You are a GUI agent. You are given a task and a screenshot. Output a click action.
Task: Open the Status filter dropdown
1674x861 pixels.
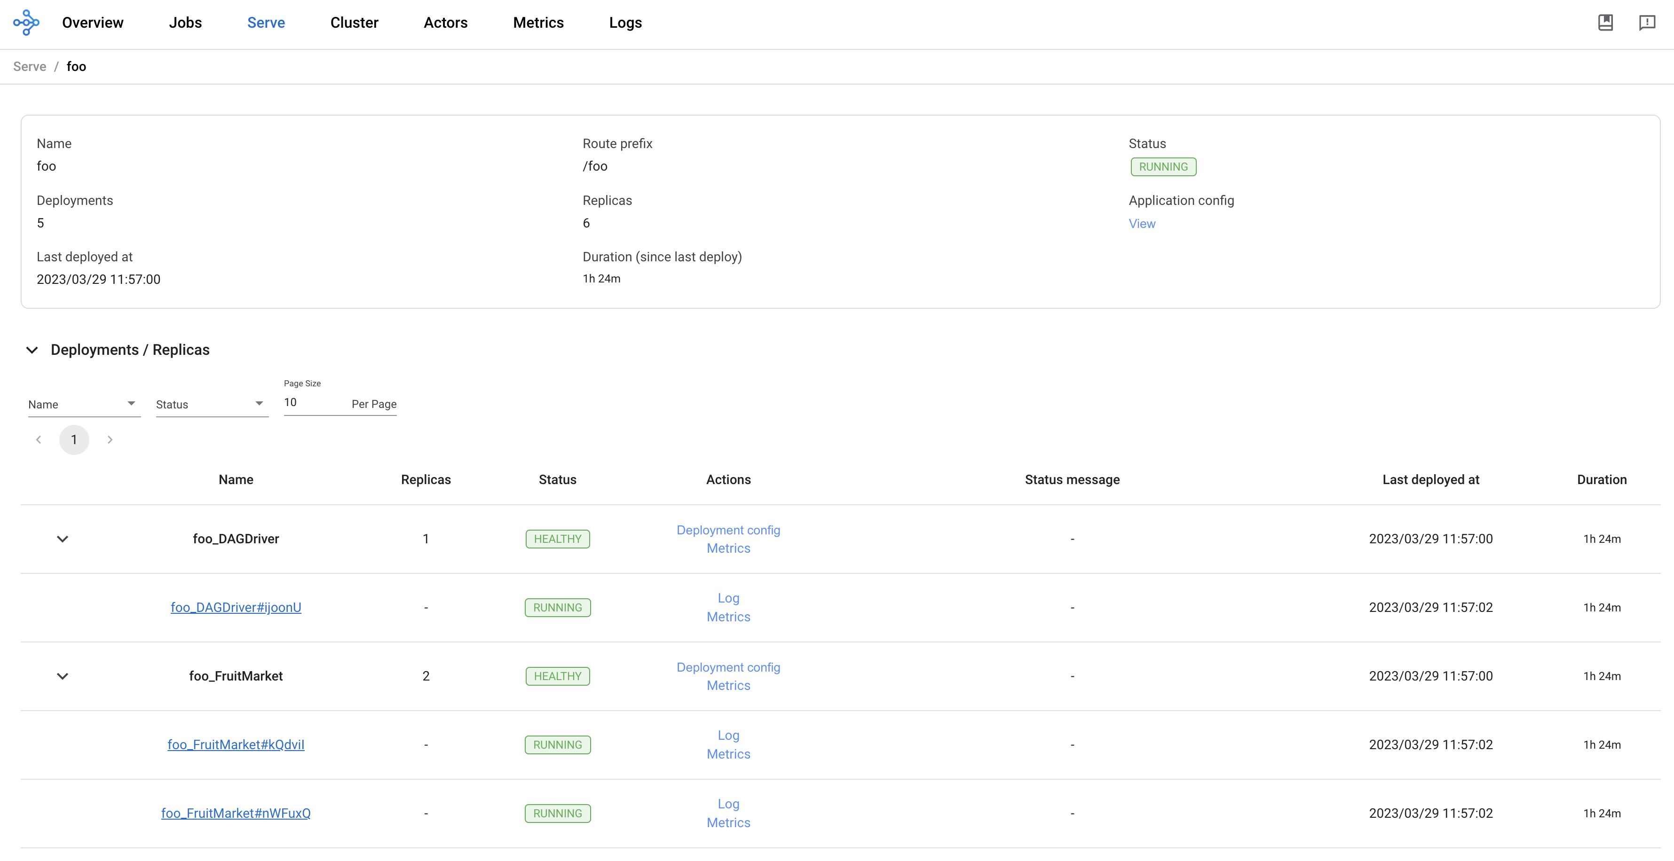[x=211, y=404]
